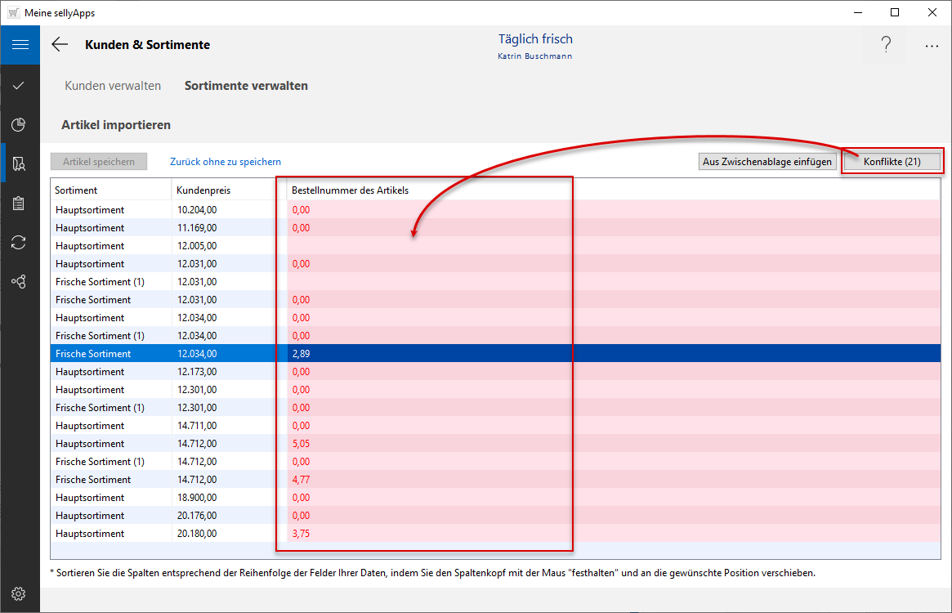Image resolution: width=952 pixels, height=613 pixels.
Task: Switch to Kunden verwalten tab
Action: pyautogui.click(x=113, y=86)
